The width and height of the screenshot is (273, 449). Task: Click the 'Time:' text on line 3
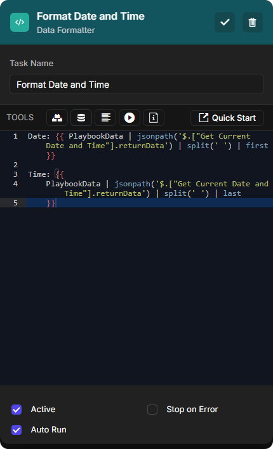[x=39, y=174]
